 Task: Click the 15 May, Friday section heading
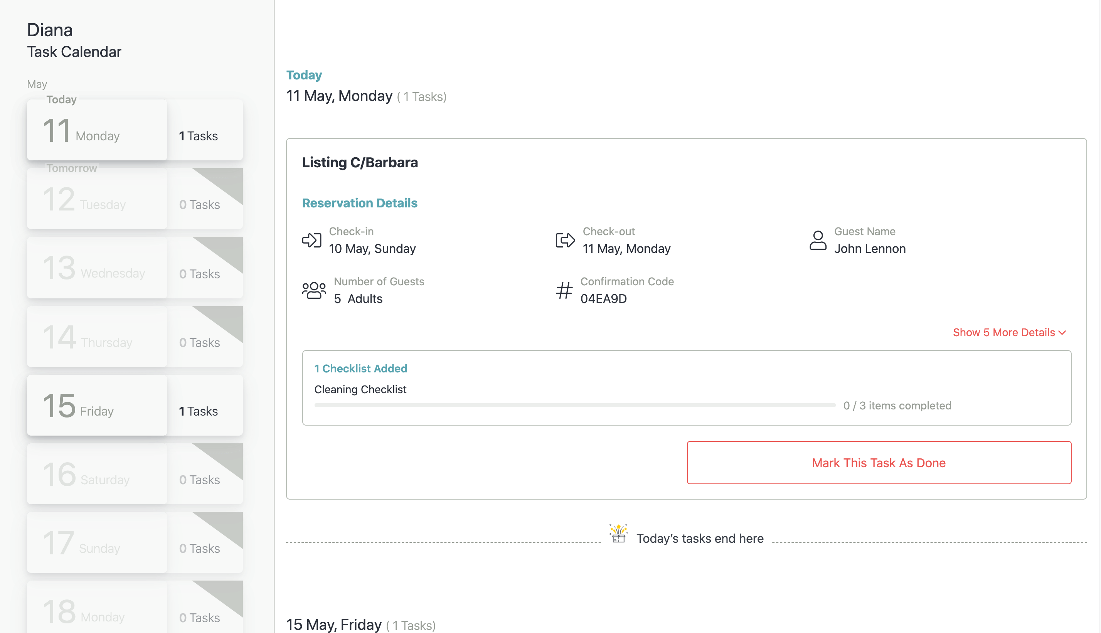(334, 625)
